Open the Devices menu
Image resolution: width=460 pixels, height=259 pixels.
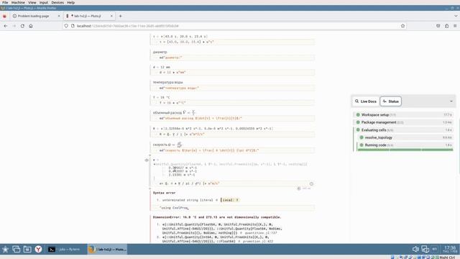click(x=57, y=2)
